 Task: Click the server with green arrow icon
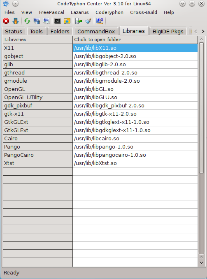79,21
